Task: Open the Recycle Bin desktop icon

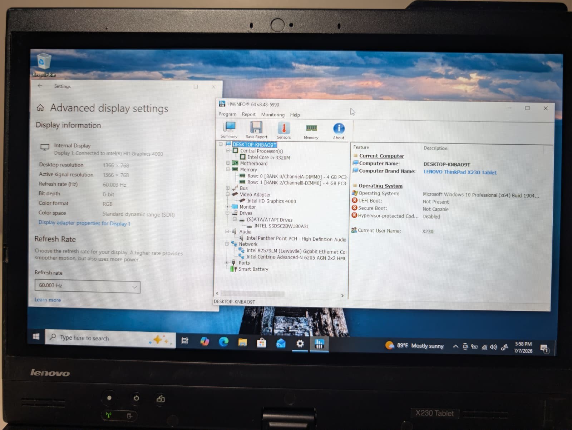Action: click(44, 65)
